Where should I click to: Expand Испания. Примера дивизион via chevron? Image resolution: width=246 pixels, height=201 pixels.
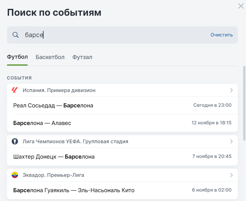(x=231, y=90)
